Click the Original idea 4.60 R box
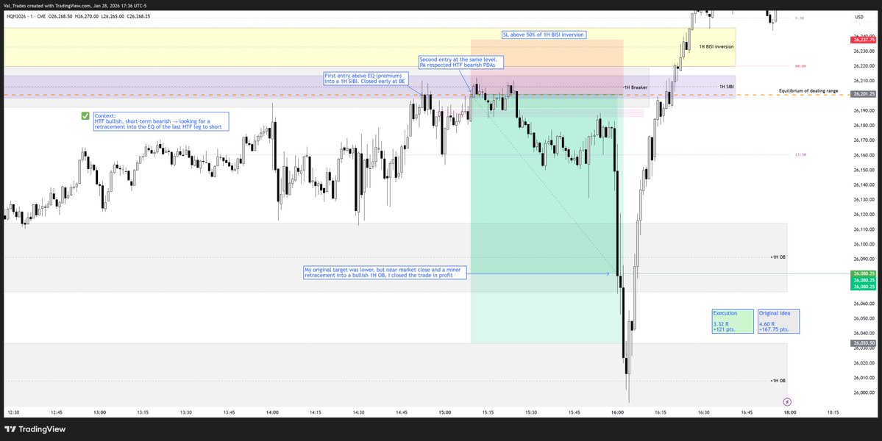882x441 pixels. click(778, 321)
